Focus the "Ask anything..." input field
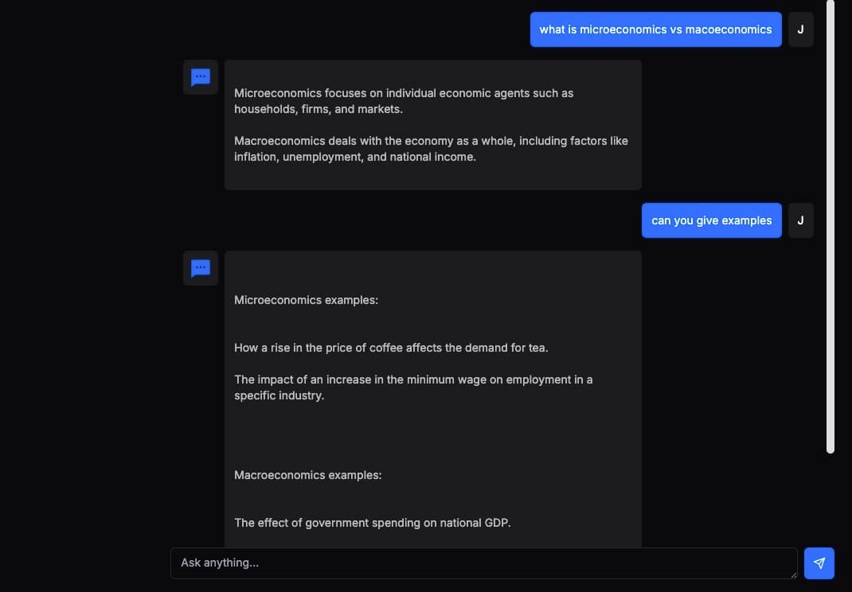The image size is (852, 592). (x=478, y=563)
